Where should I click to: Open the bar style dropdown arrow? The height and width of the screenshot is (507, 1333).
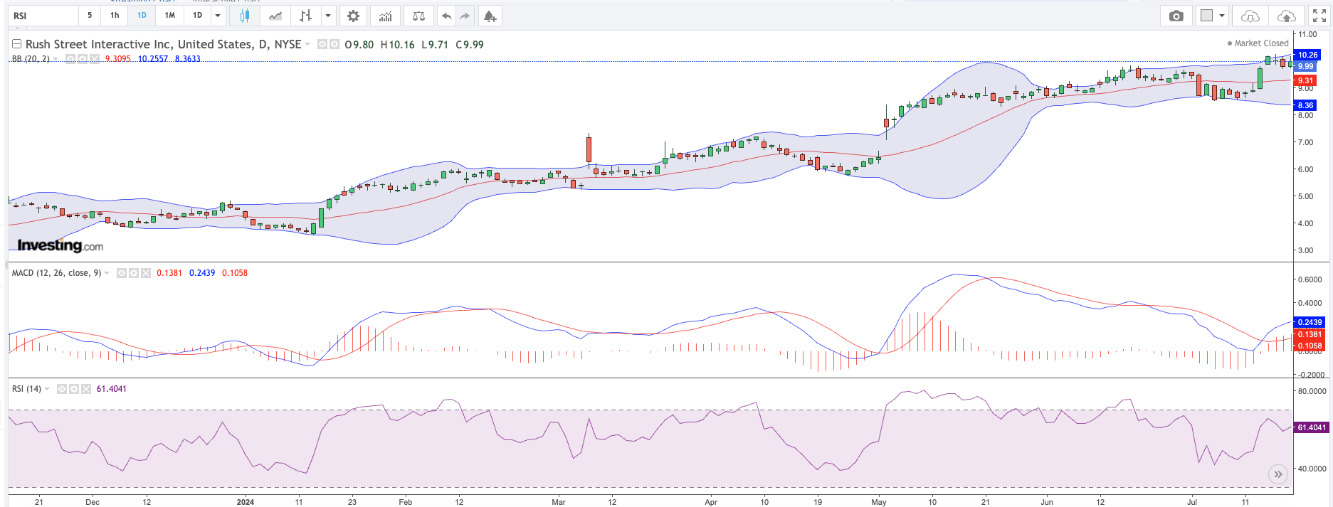[x=328, y=16]
